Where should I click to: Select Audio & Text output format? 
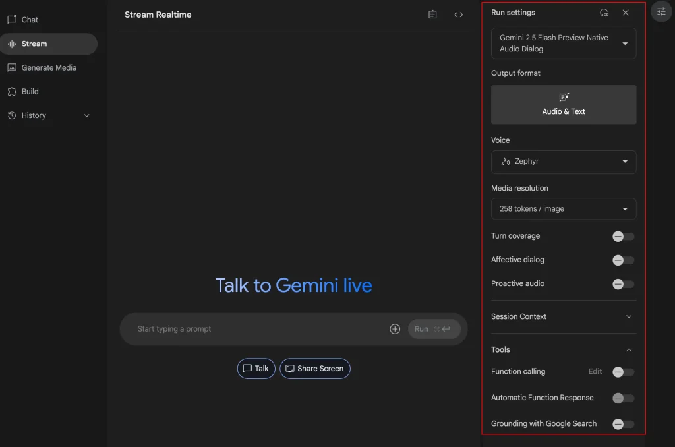pyautogui.click(x=564, y=105)
